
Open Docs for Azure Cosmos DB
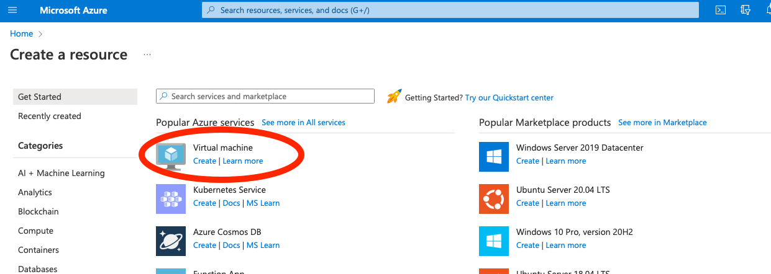tap(231, 245)
